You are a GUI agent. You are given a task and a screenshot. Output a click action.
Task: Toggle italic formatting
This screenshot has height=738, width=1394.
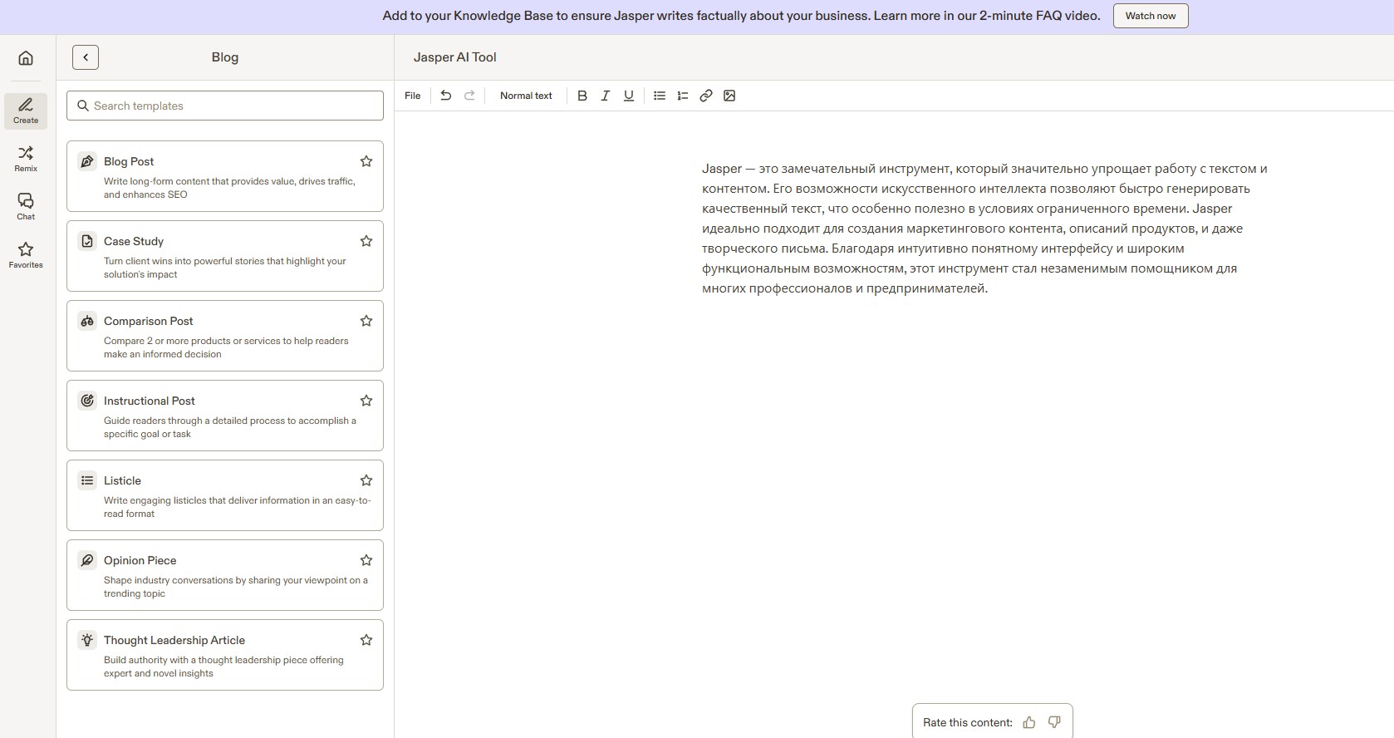pos(606,96)
